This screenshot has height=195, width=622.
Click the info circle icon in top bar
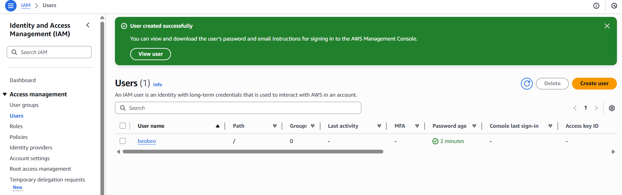[x=596, y=6]
